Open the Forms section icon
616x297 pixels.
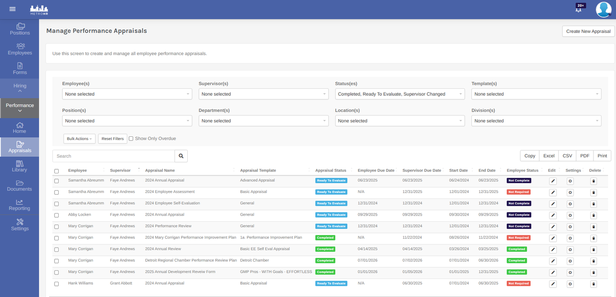[19, 69]
